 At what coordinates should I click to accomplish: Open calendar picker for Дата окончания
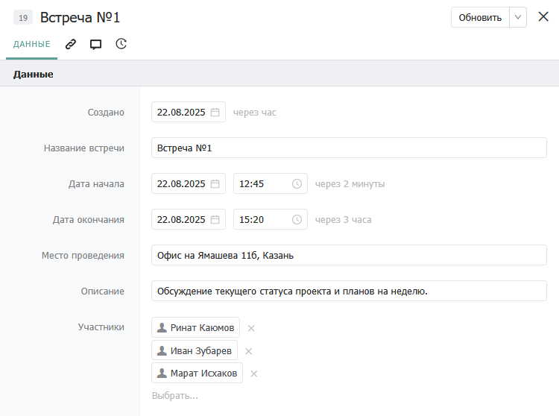click(x=215, y=219)
